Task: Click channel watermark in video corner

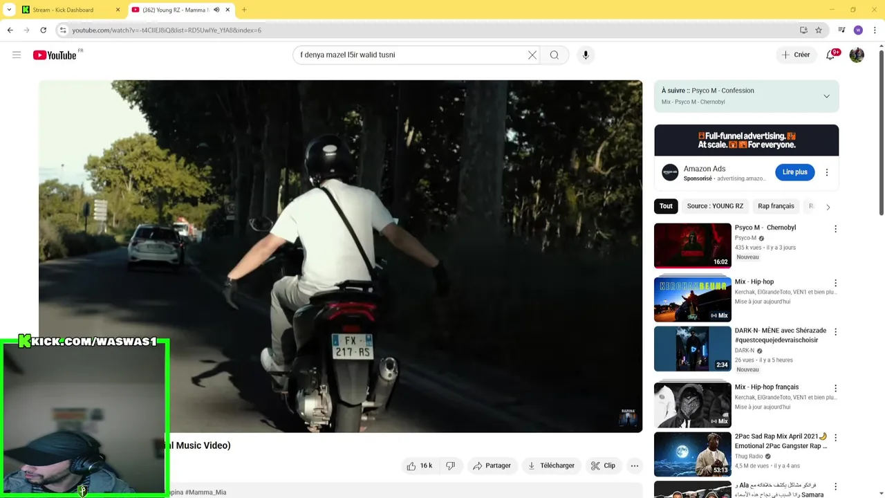Action: coord(628,417)
